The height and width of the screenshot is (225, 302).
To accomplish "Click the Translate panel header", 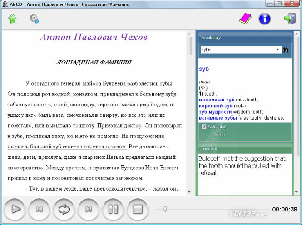I will point(245,148).
